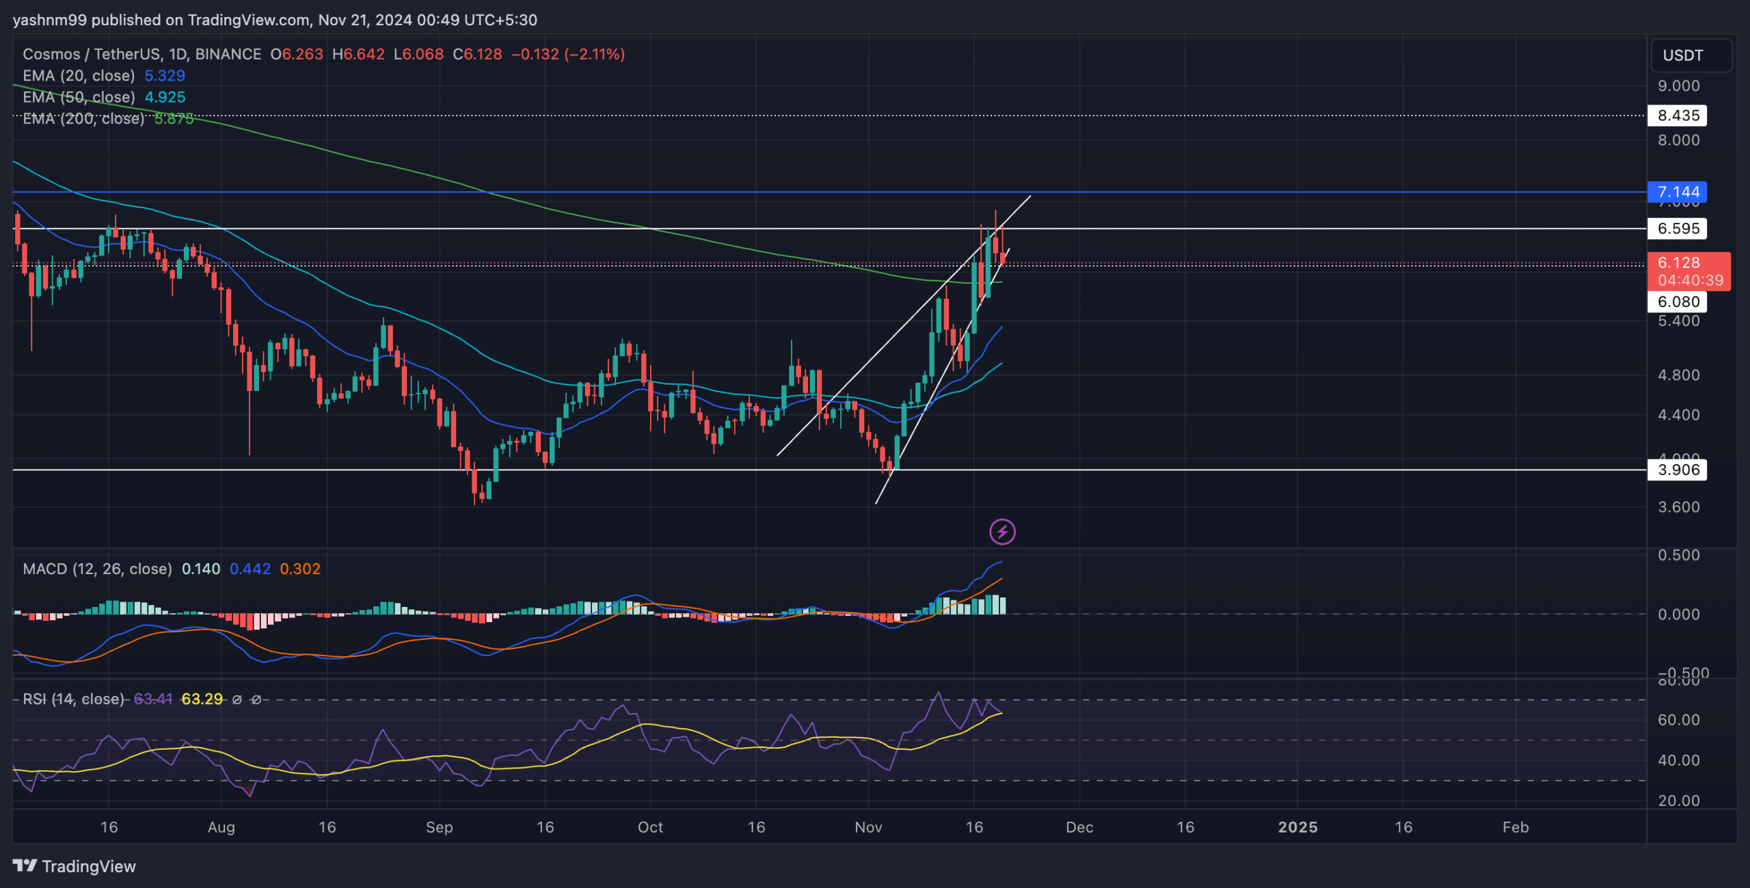Click the 3.600 price axis tick
The height and width of the screenshot is (888, 1750).
pyautogui.click(x=1678, y=507)
